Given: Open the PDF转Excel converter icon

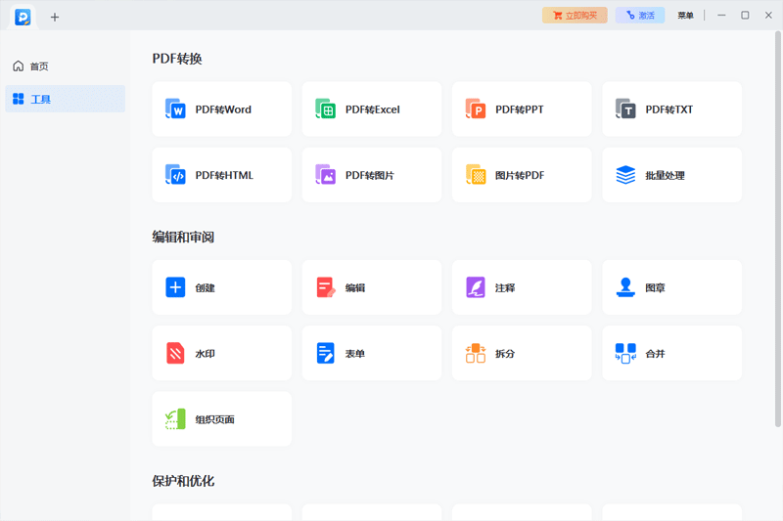Looking at the screenshot, I should (x=326, y=109).
